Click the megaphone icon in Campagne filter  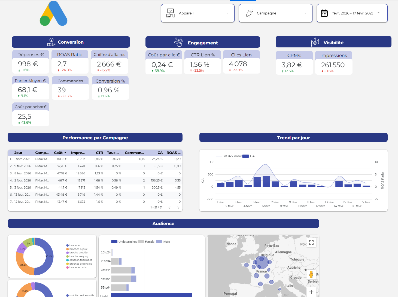click(x=249, y=13)
